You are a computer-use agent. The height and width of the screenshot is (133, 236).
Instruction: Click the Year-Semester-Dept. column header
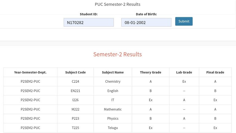(x=30, y=72)
